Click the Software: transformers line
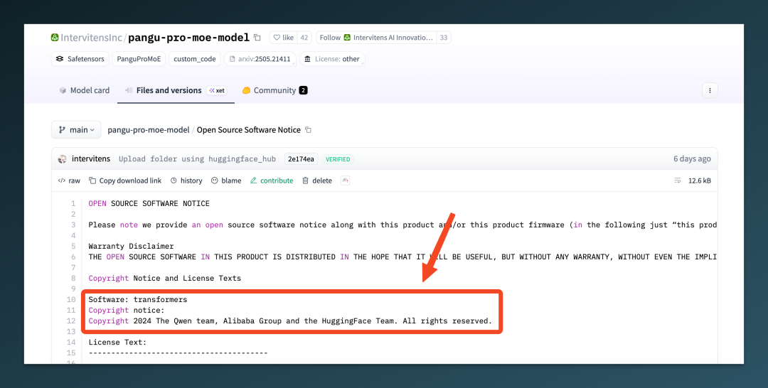 (x=138, y=299)
